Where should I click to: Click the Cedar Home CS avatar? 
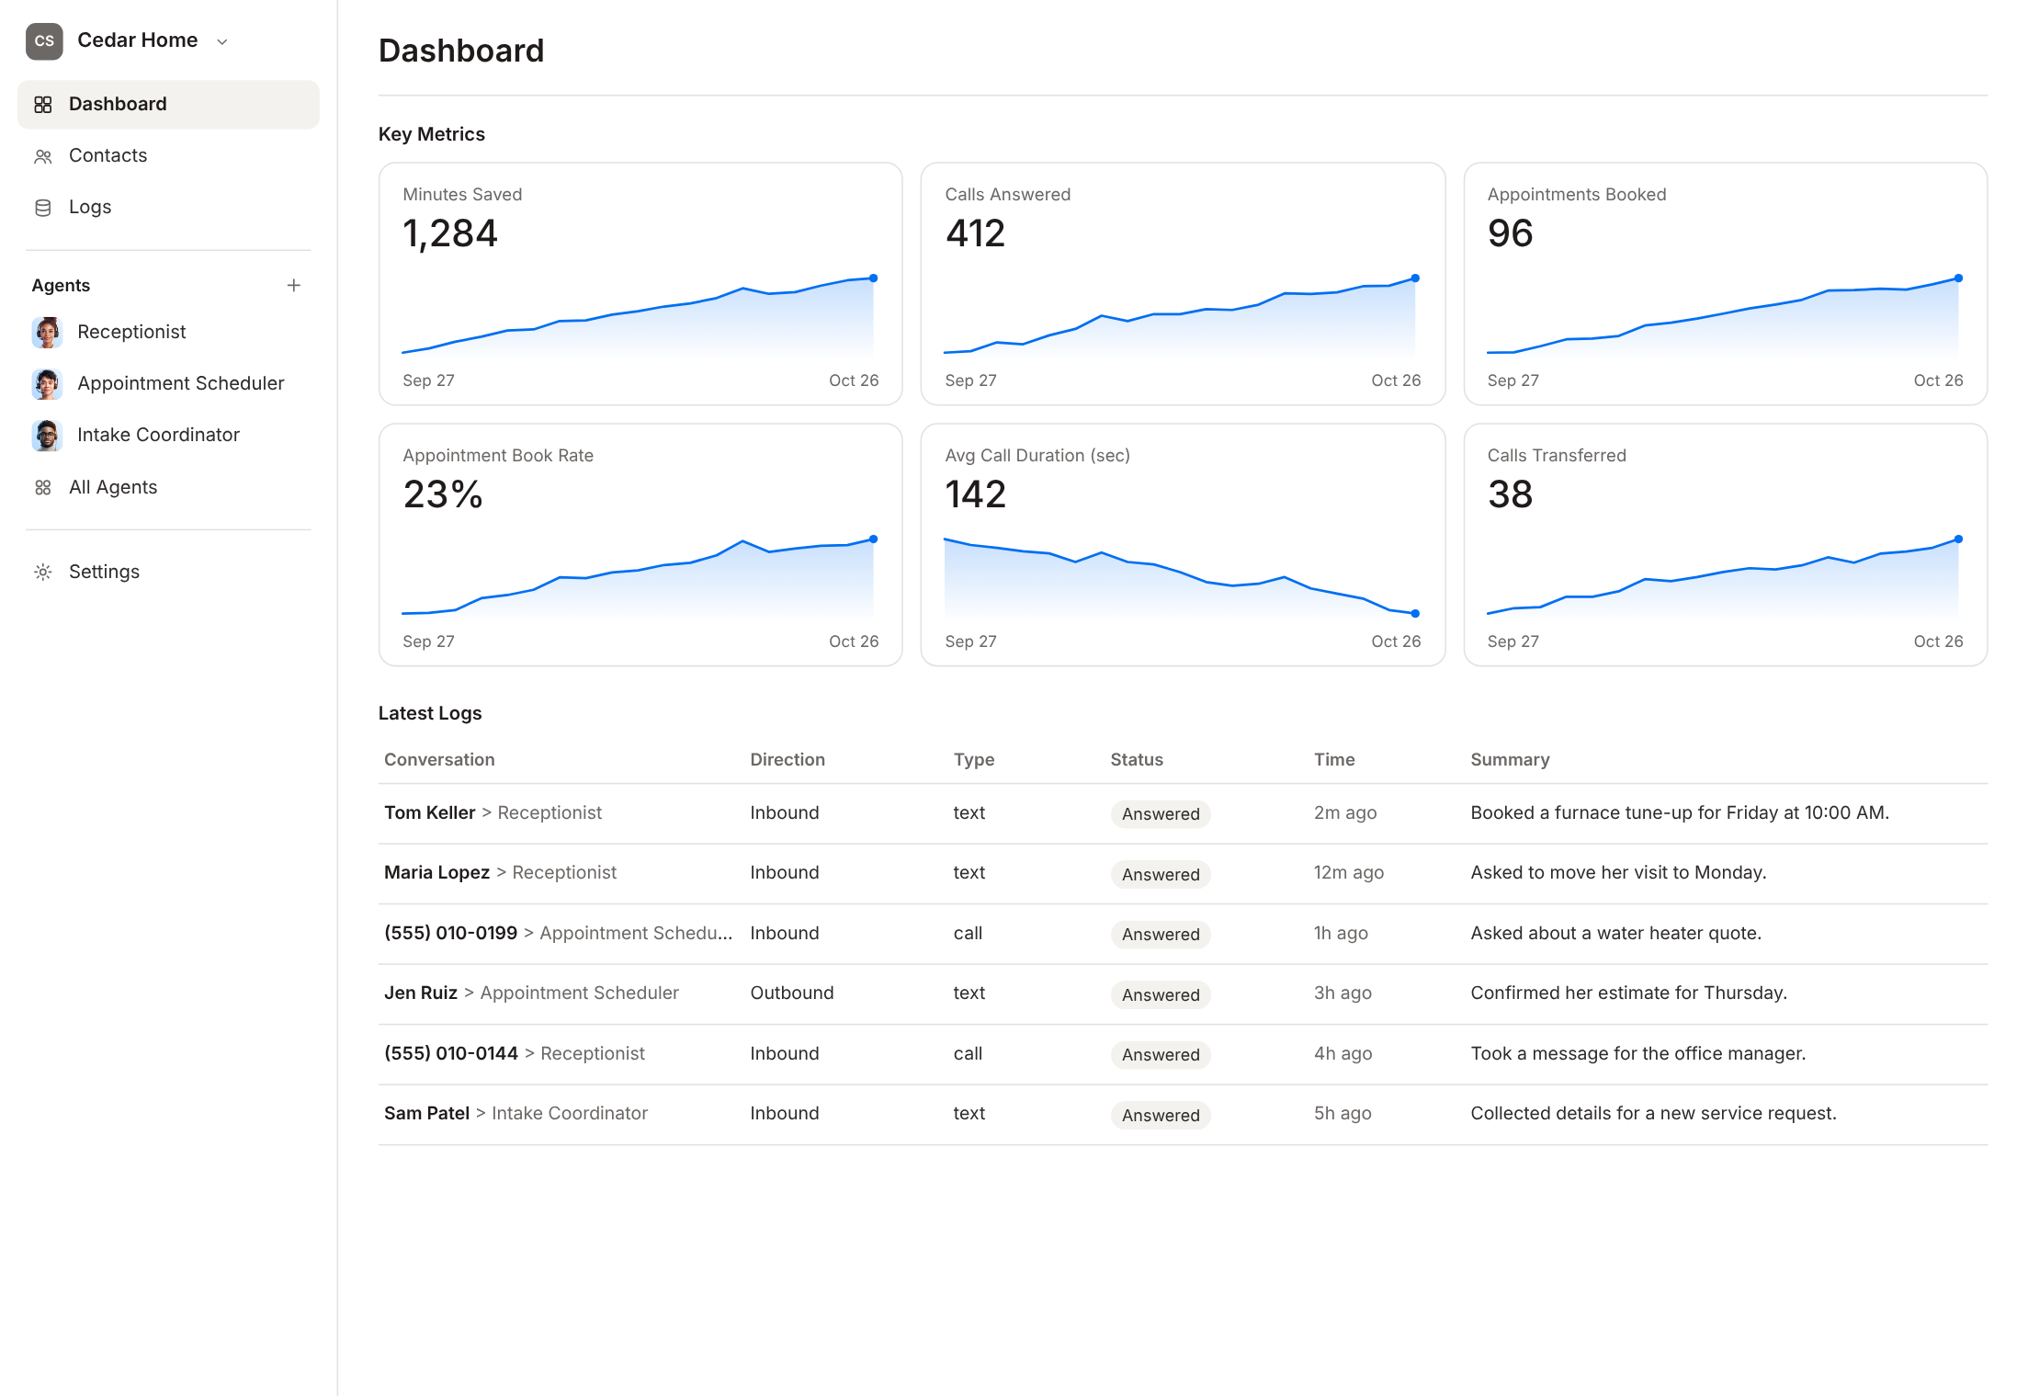coord(44,41)
